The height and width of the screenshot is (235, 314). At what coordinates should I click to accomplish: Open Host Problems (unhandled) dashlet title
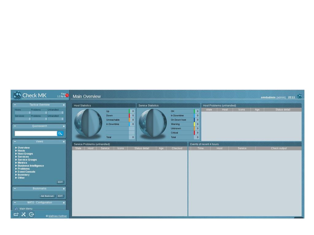tap(220, 106)
